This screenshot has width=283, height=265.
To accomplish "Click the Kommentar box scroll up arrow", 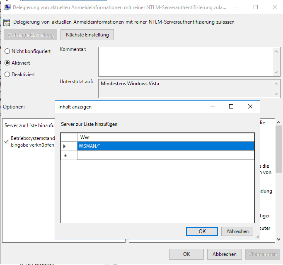I will pos(276,52).
